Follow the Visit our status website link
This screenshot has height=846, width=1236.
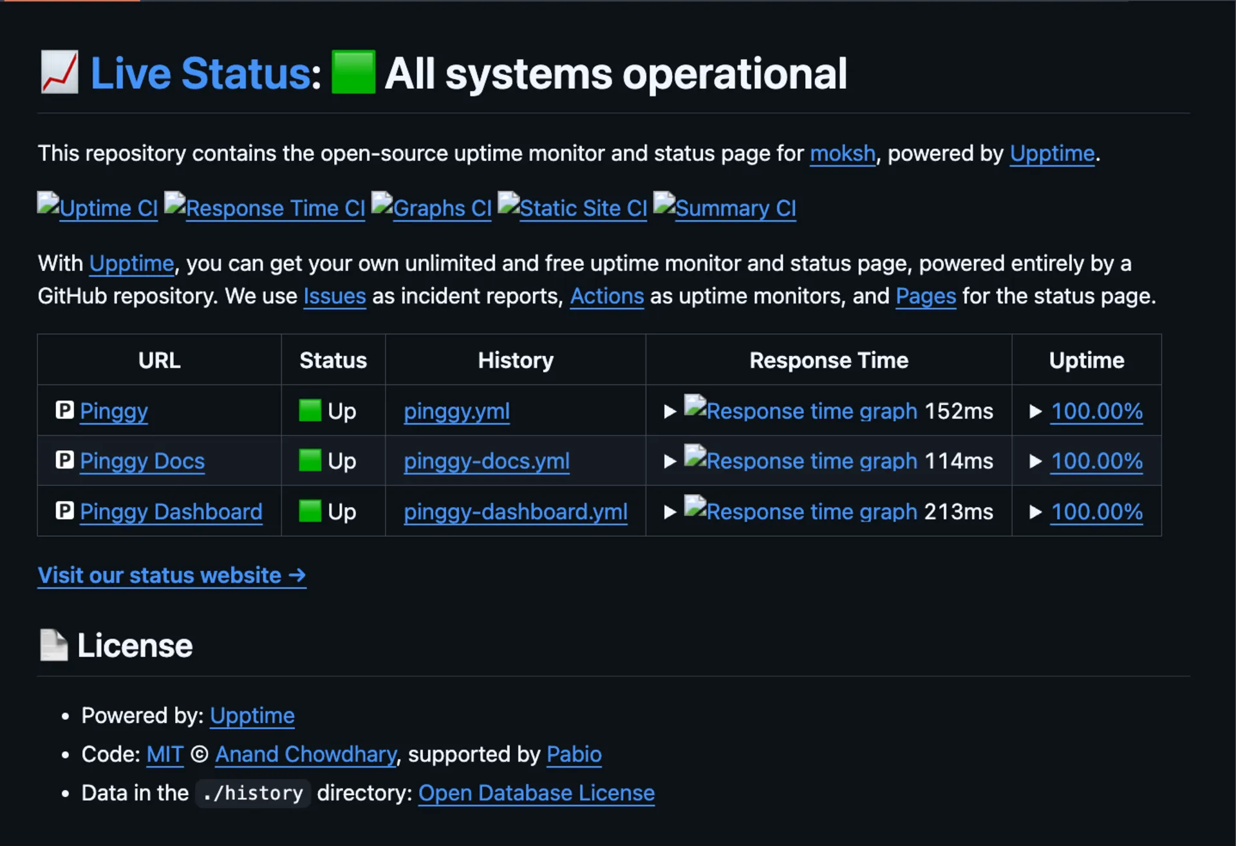point(171,575)
